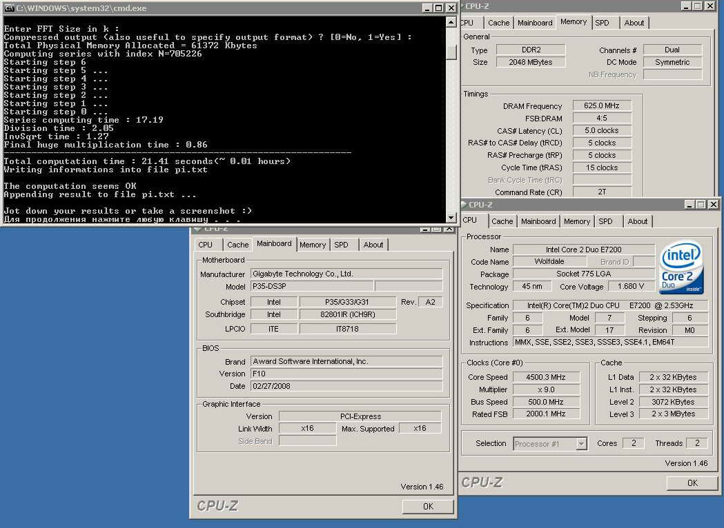Click the Core Voltage value 1.680 V
724x528 pixels.
click(x=631, y=286)
